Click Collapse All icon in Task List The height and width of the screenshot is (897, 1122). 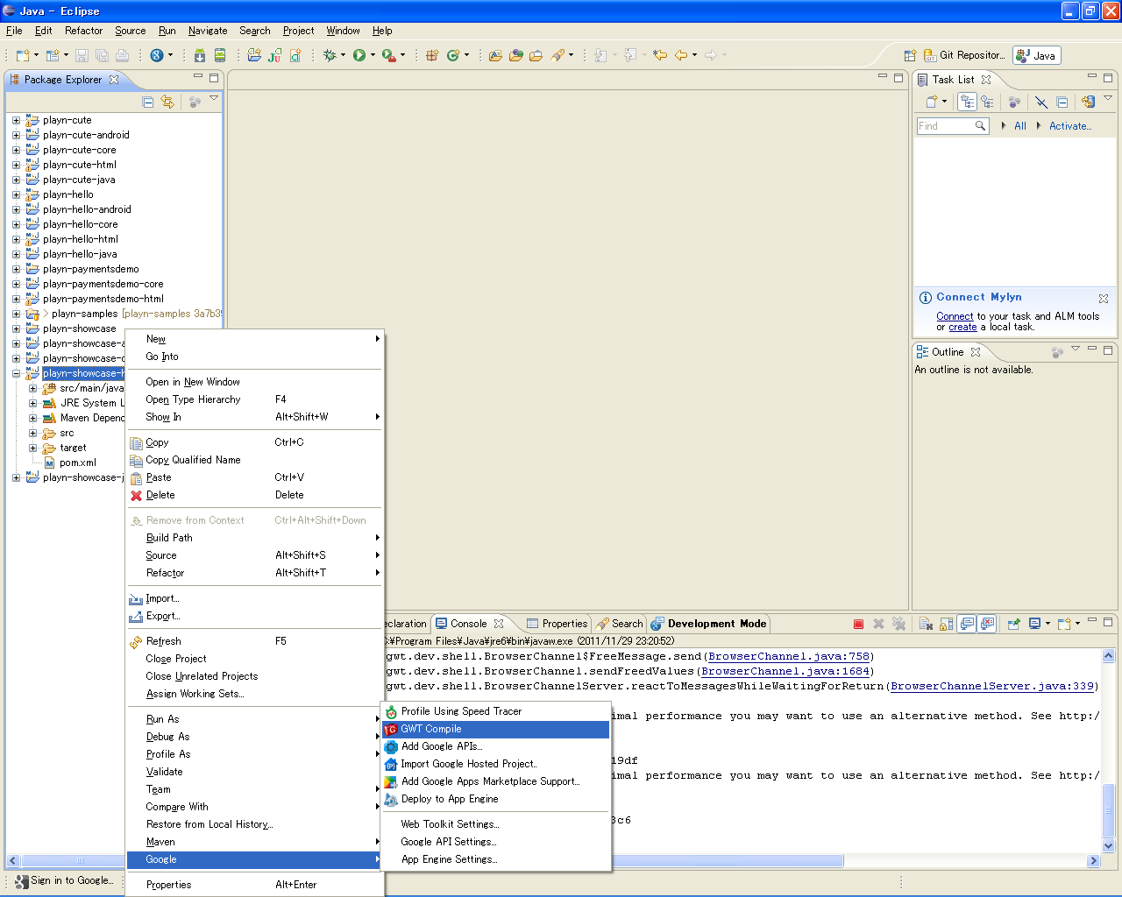pos(1062,102)
